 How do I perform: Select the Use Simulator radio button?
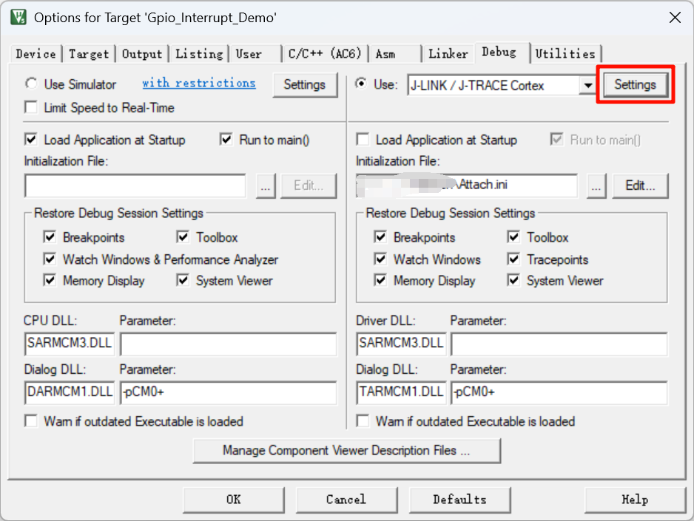pyautogui.click(x=31, y=84)
